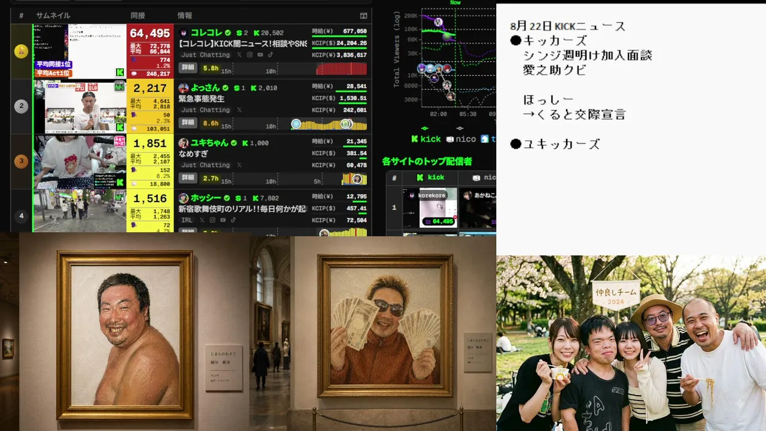The height and width of the screenshot is (431, 766).
Task: Open ユキちゃん's stream thumbnail
Action: pyautogui.click(x=80, y=162)
